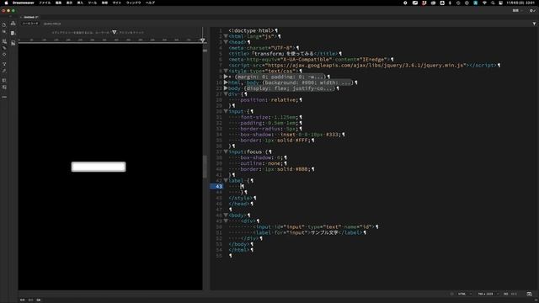
Task: Click line number 43 in the gutter
Action: tap(219, 186)
